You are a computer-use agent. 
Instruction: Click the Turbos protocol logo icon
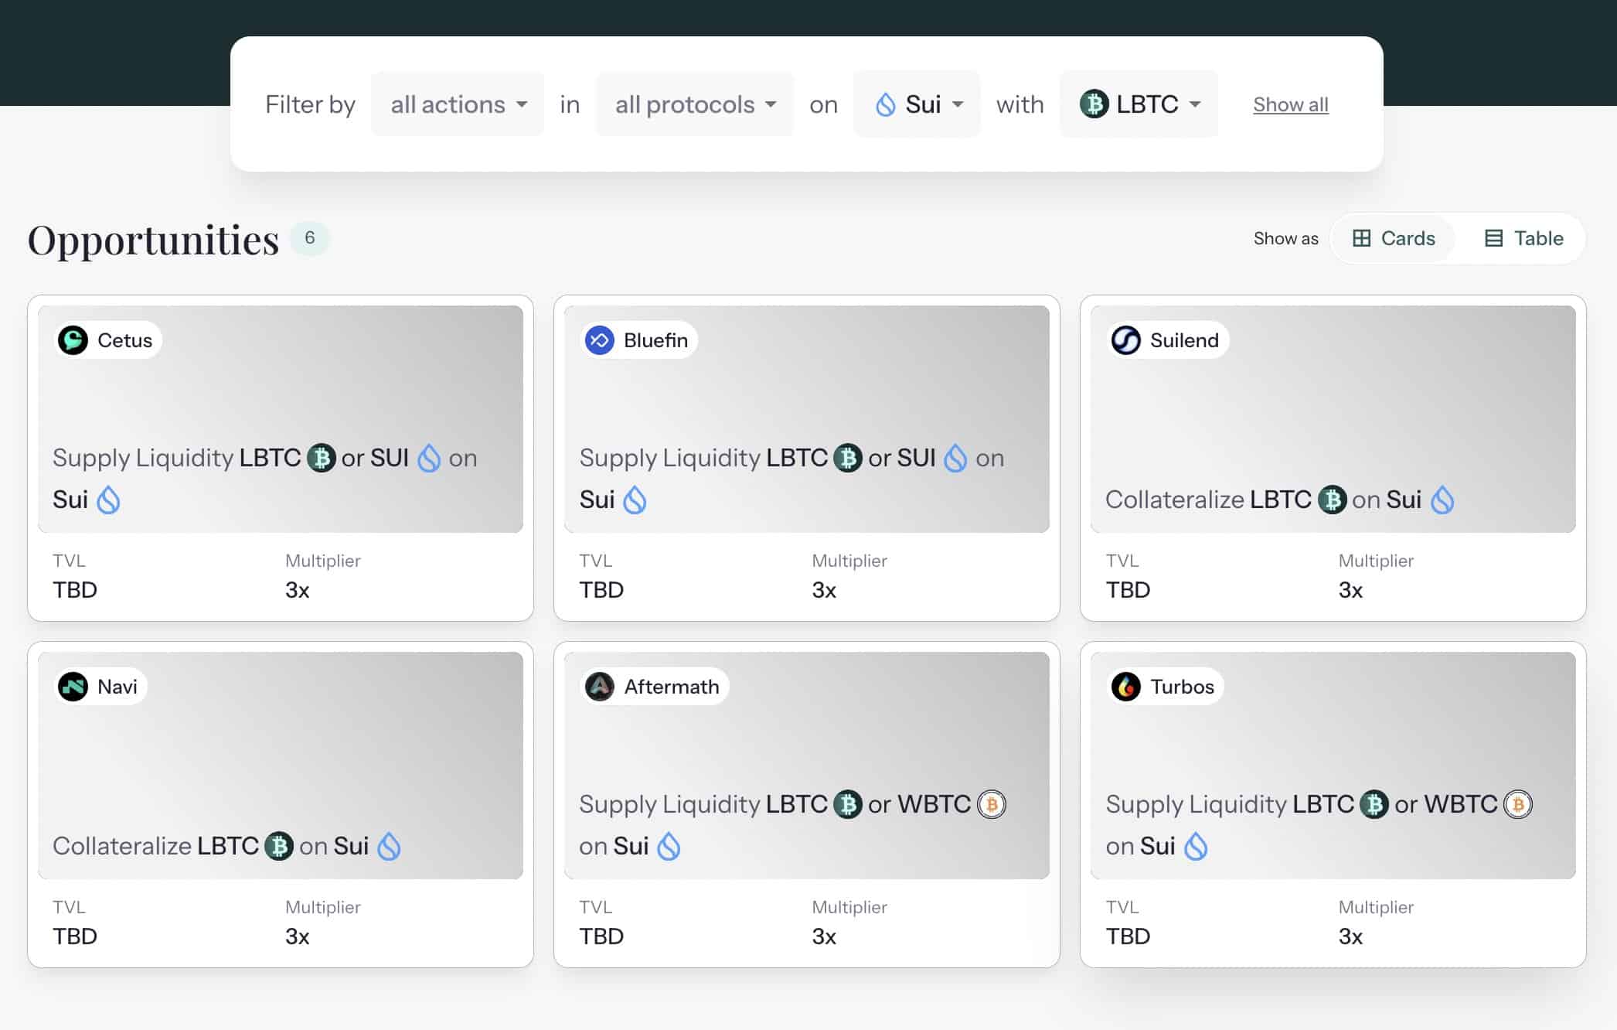coord(1125,687)
